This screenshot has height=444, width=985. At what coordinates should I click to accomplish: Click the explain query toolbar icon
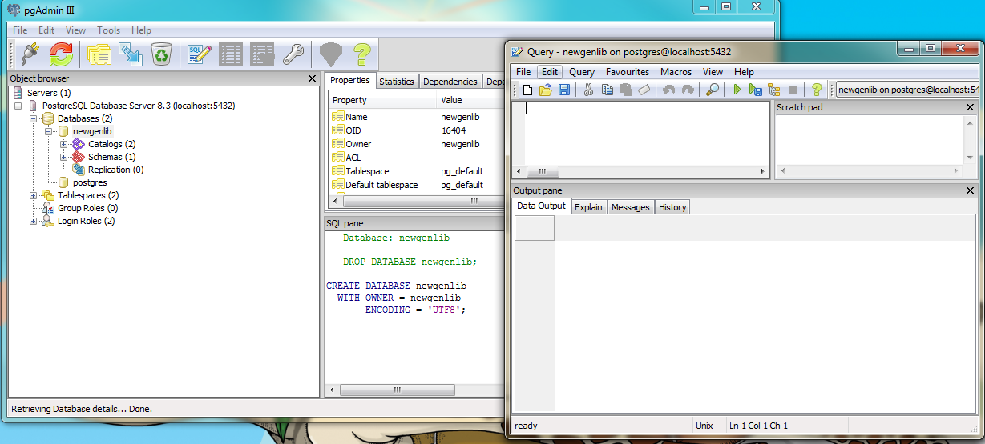tap(773, 90)
